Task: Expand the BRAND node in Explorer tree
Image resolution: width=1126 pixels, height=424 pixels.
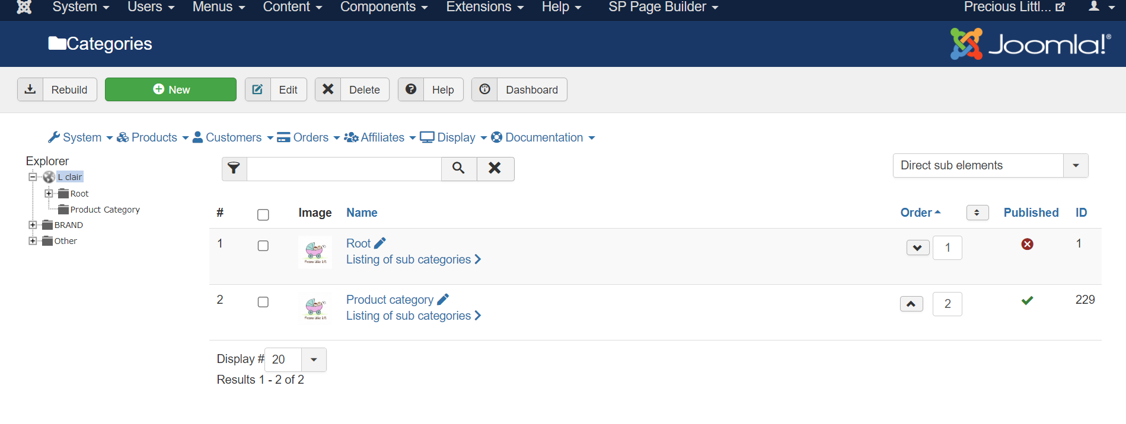Action: pos(33,225)
